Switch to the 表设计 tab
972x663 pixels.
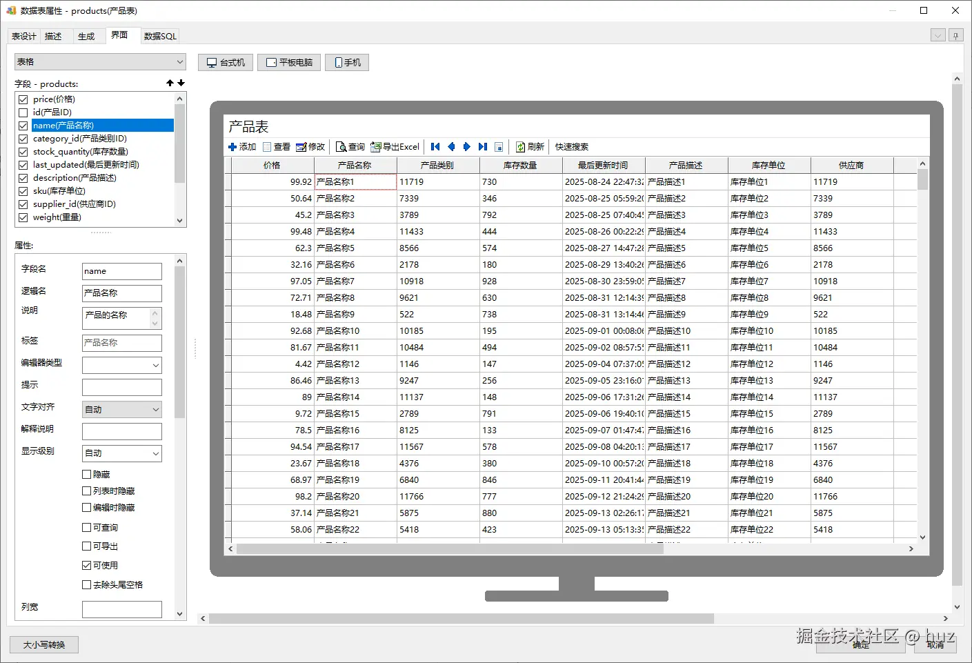(x=24, y=37)
